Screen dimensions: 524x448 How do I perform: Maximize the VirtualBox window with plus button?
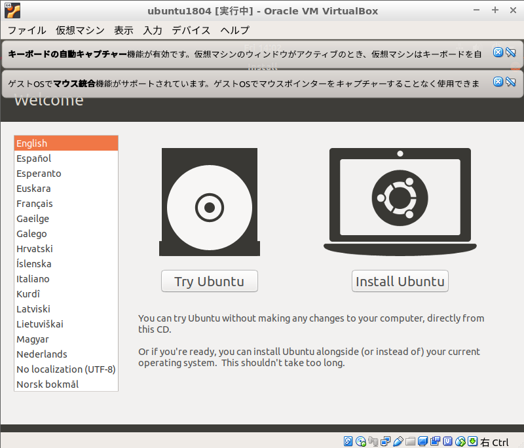[x=495, y=10]
